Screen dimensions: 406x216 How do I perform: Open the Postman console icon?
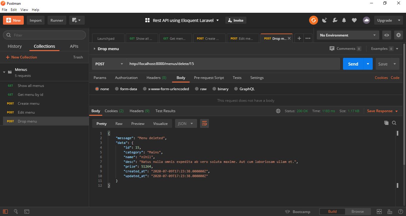tap(26, 212)
